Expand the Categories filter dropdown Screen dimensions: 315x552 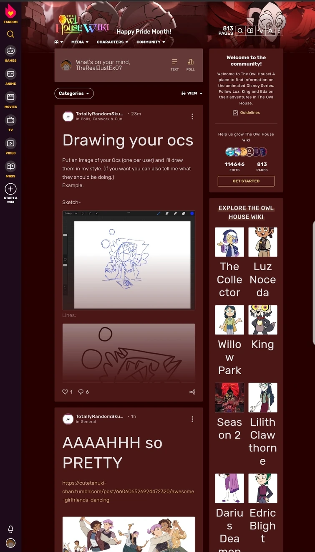[x=74, y=94]
